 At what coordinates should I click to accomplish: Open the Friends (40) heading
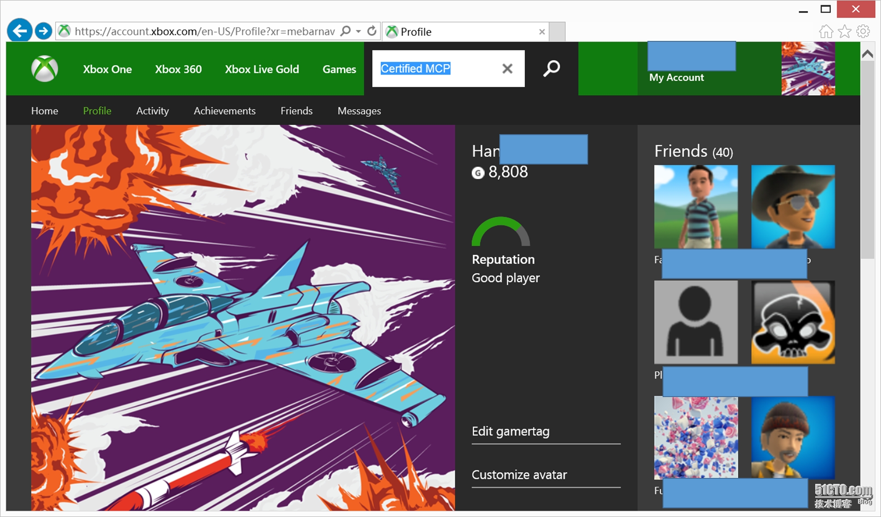tap(694, 151)
